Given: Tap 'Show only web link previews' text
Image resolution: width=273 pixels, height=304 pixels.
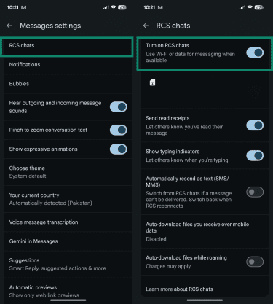Looking at the screenshot, I should (x=44, y=295).
